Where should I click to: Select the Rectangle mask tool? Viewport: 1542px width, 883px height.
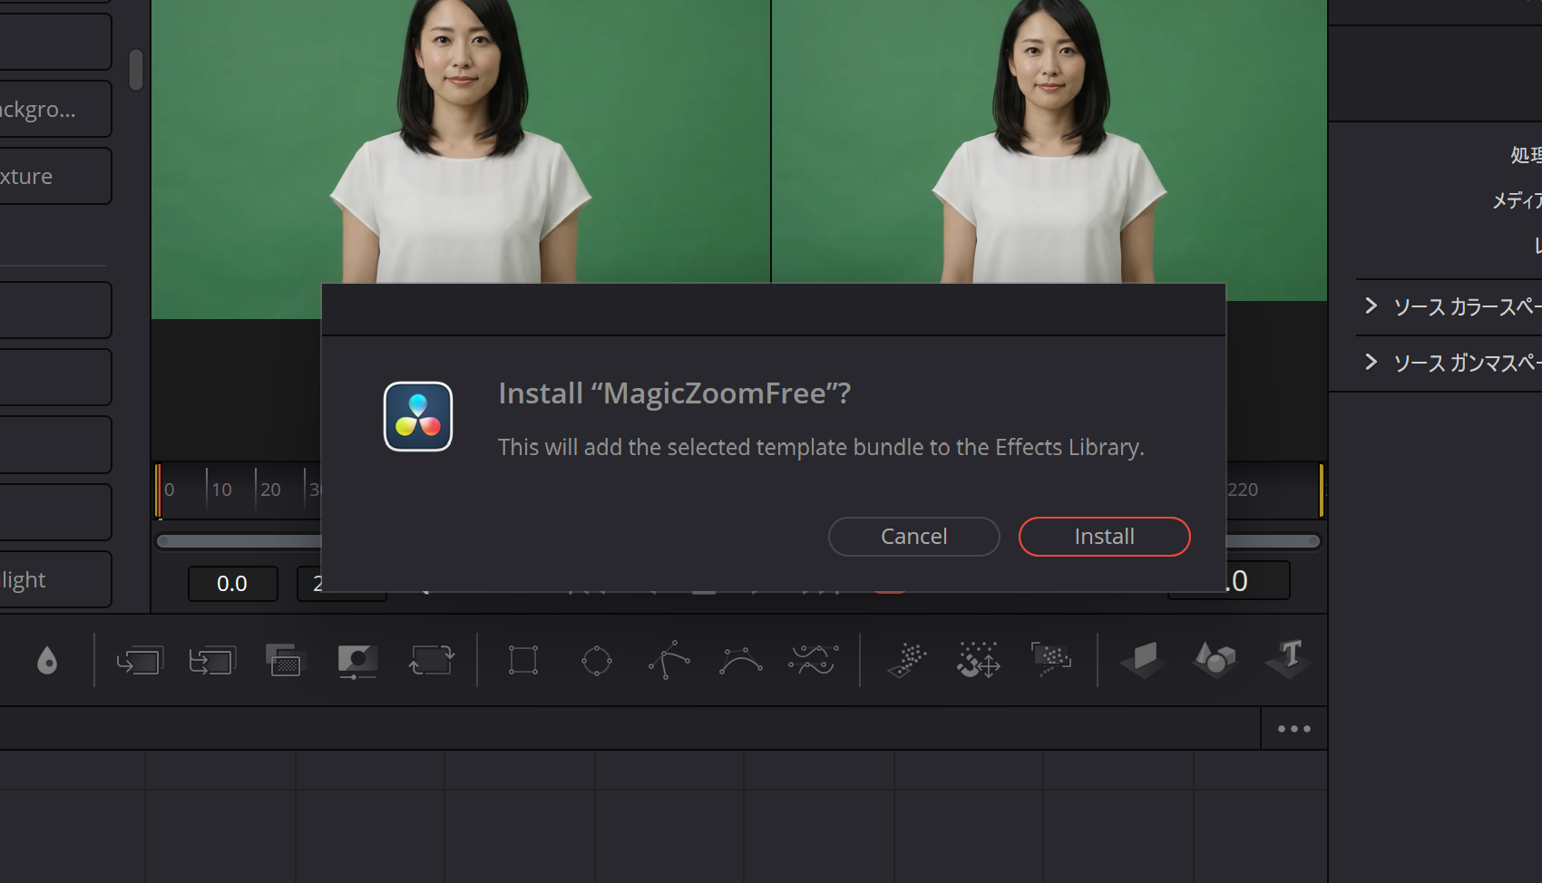[523, 660]
